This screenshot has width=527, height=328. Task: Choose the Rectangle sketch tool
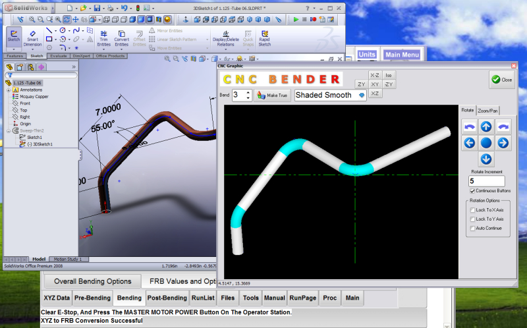(49, 39)
